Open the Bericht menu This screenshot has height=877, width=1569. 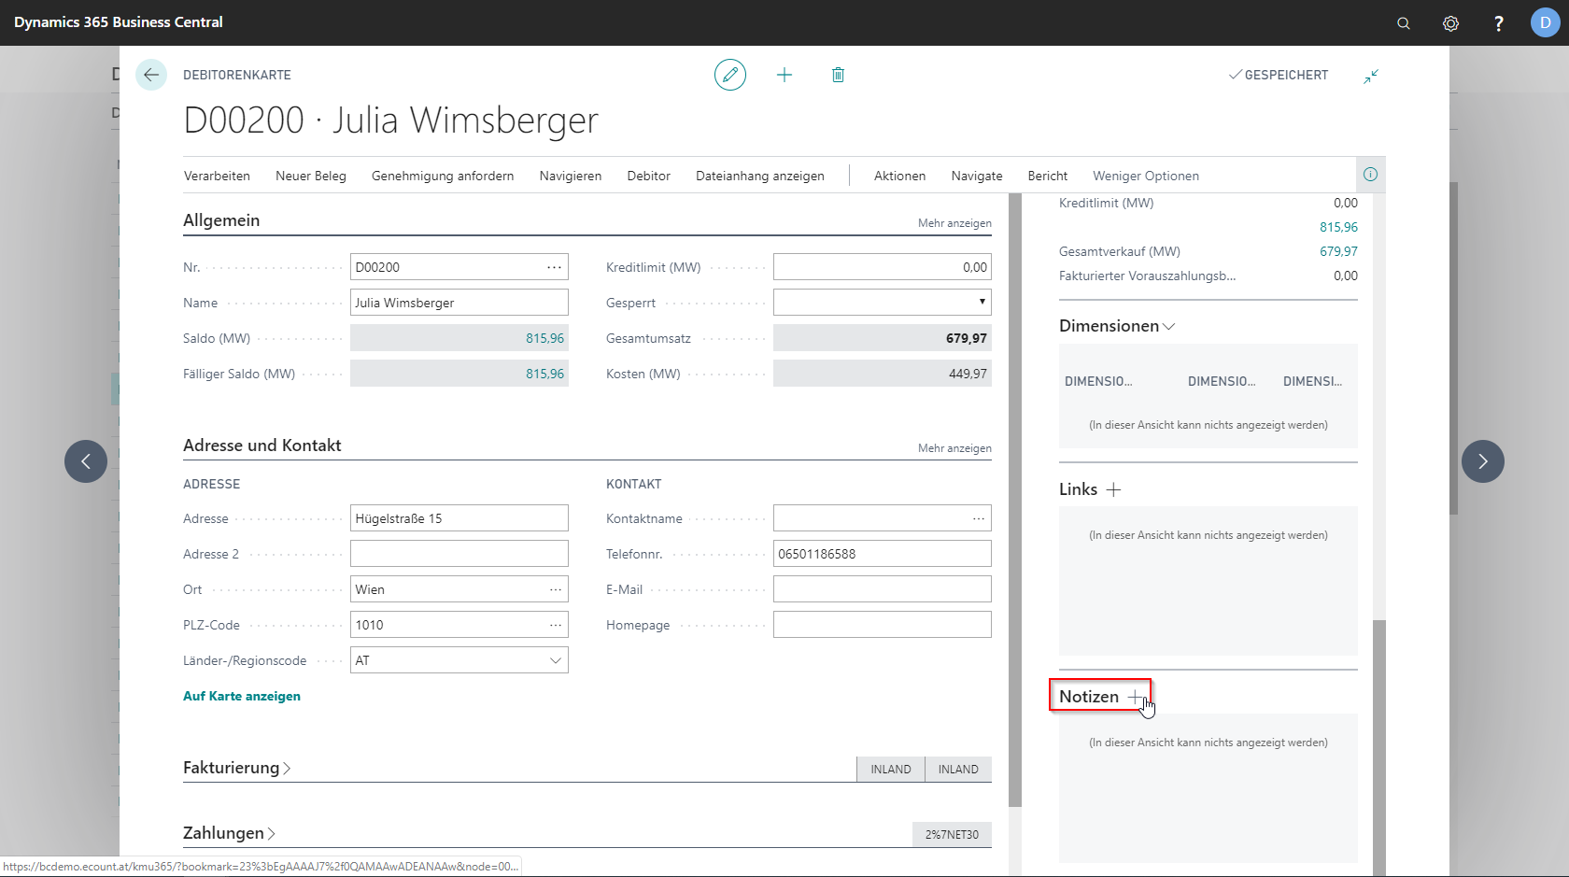click(1048, 176)
